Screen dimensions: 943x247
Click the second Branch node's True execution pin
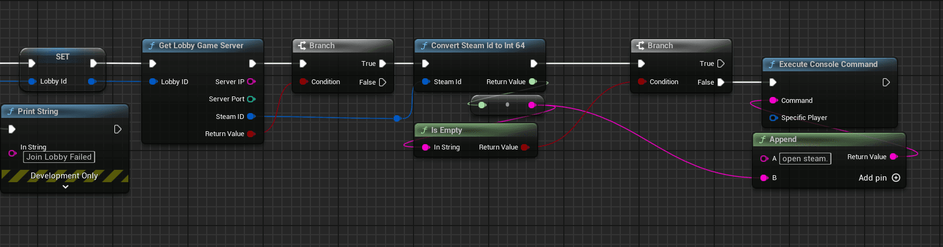(x=721, y=64)
